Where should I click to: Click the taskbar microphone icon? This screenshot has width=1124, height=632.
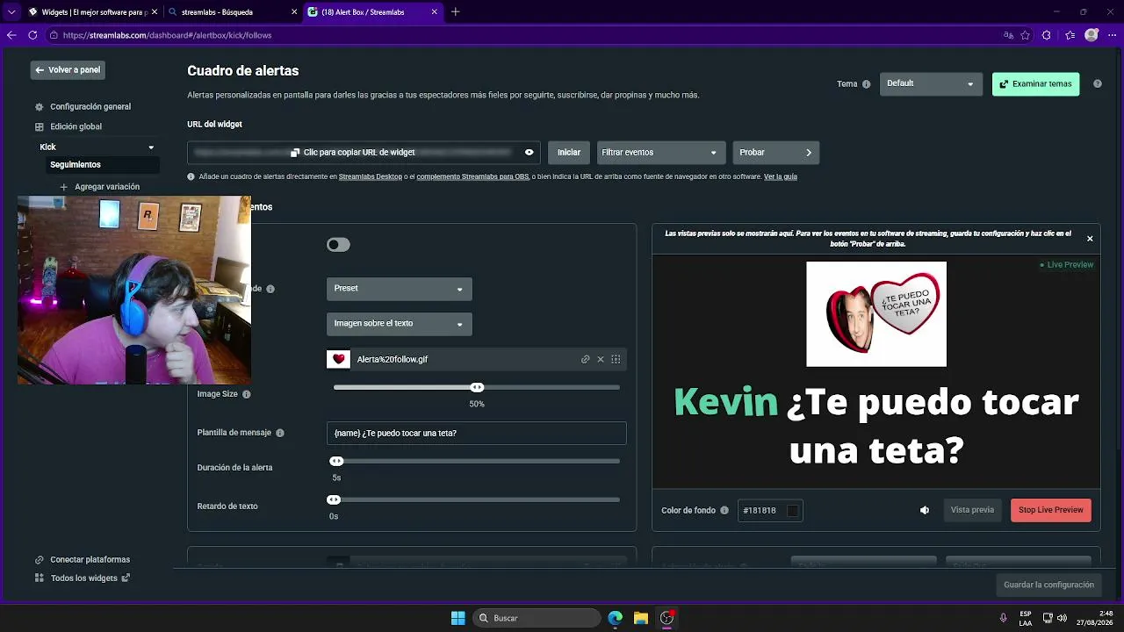tap(1003, 618)
